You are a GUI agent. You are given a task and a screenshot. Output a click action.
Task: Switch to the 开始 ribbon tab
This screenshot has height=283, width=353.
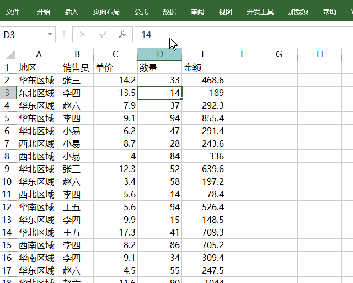click(43, 12)
